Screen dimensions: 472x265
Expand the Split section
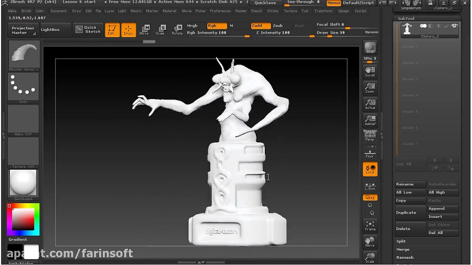tap(401, 241)
